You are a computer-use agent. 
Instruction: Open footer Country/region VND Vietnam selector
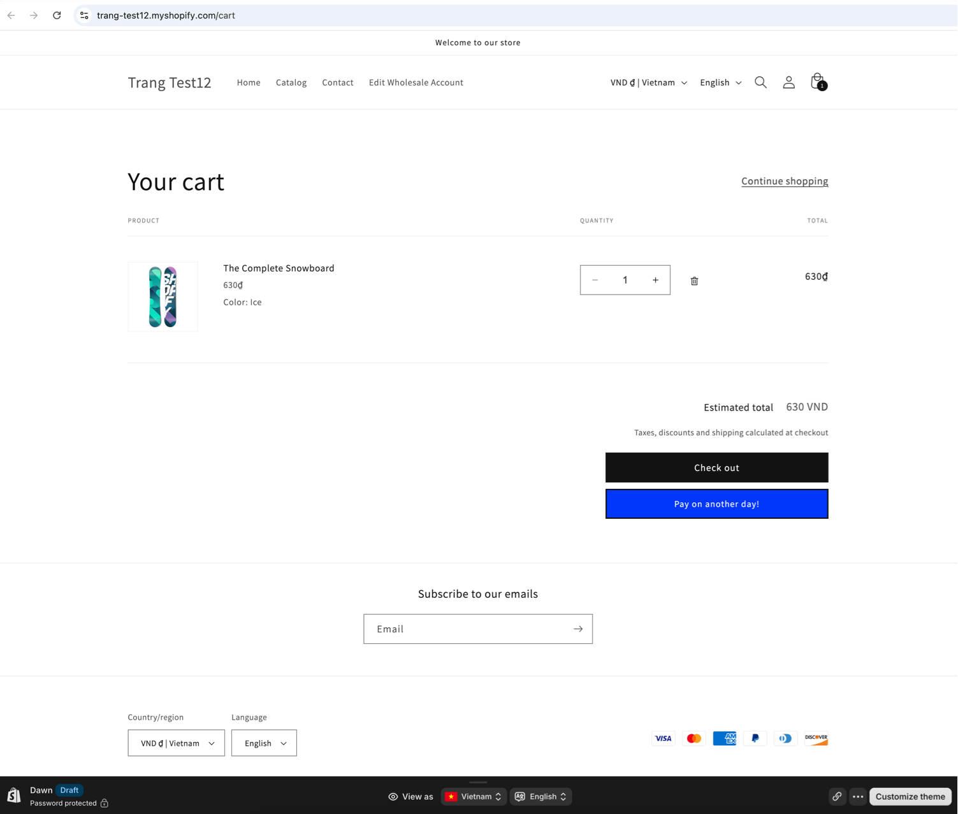click(176, 743)
